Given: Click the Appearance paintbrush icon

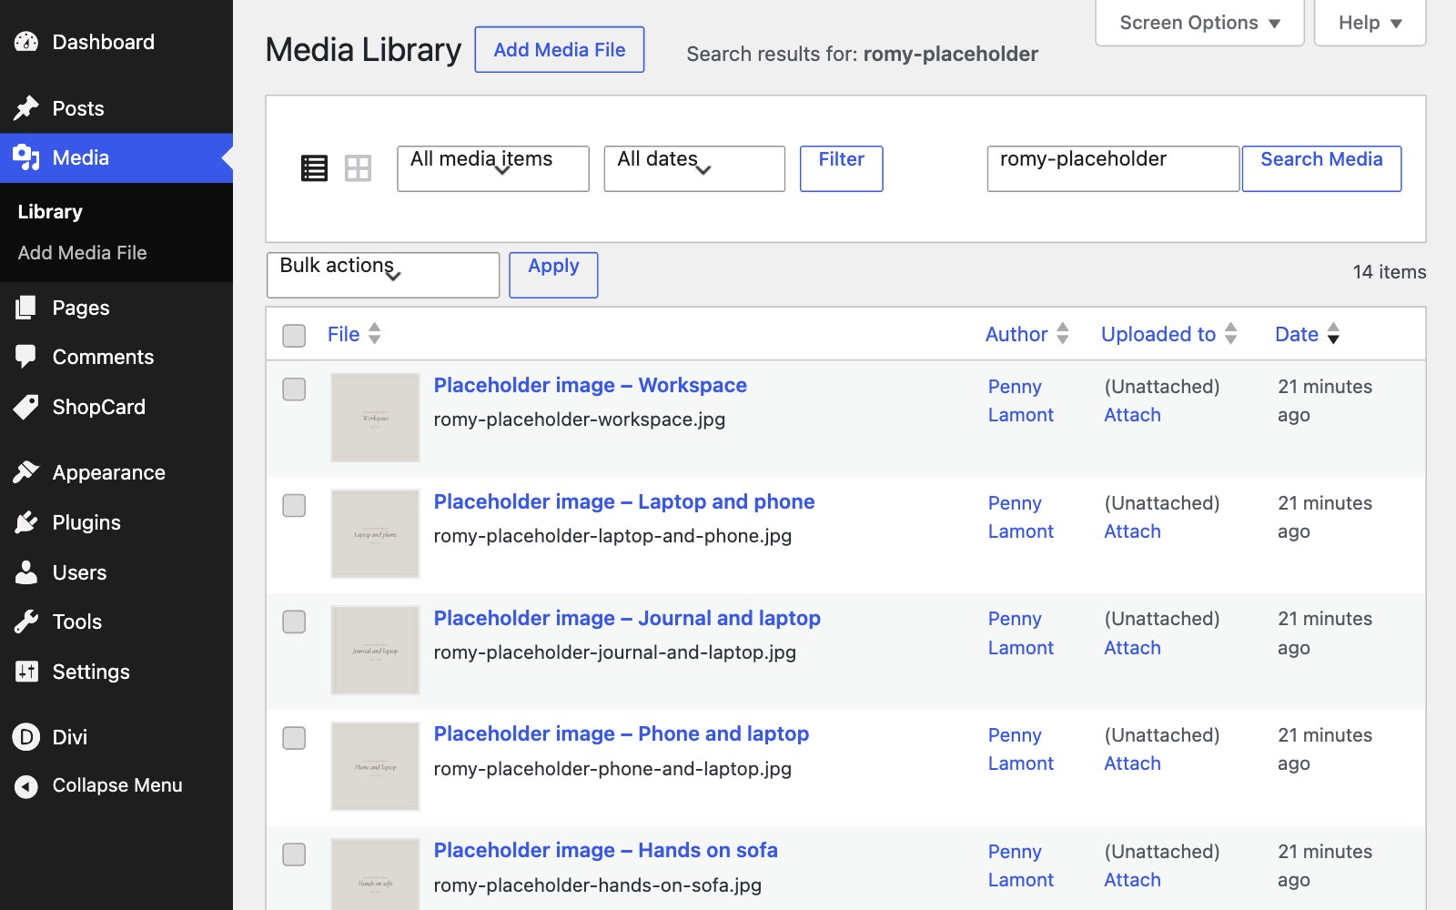Looking at the screenshot, I should coord(26,472).
